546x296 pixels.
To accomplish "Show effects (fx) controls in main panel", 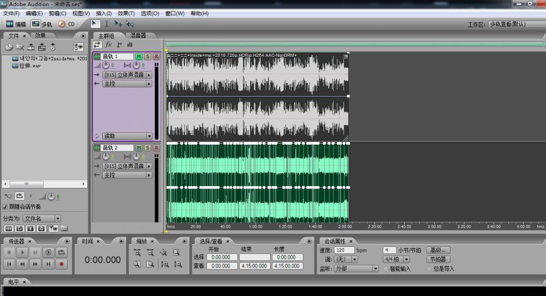I will pyautogui.click(x=109, y=45).
